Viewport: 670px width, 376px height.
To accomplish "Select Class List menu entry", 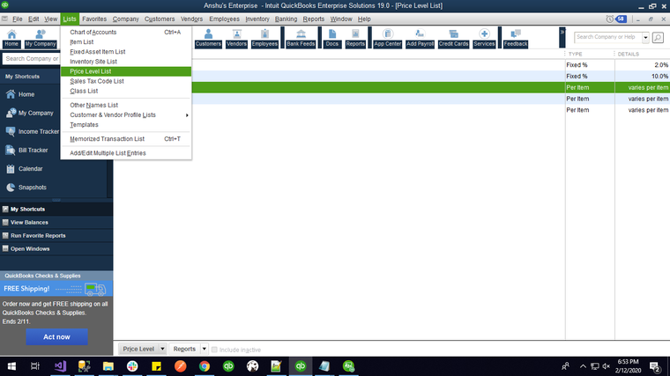I will pyautogui.click(x=125, y=91).
